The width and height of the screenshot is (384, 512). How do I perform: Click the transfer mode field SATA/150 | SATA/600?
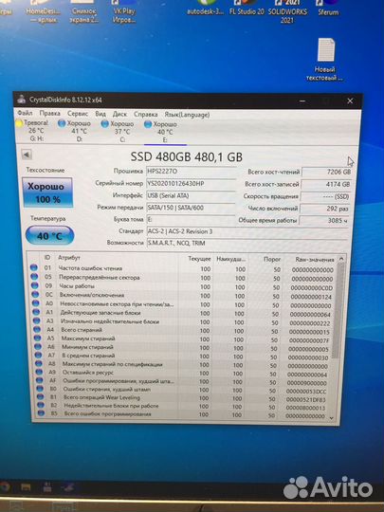point(191,208)
